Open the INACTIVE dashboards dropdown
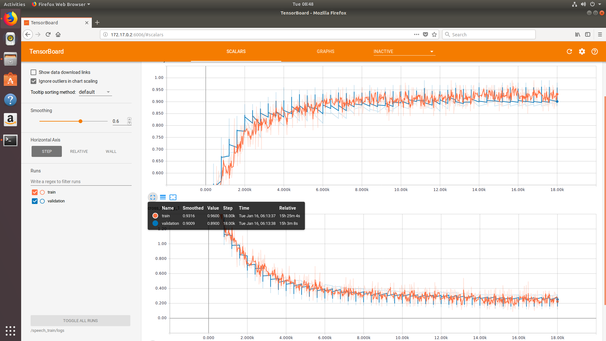 tap(404, 51)
